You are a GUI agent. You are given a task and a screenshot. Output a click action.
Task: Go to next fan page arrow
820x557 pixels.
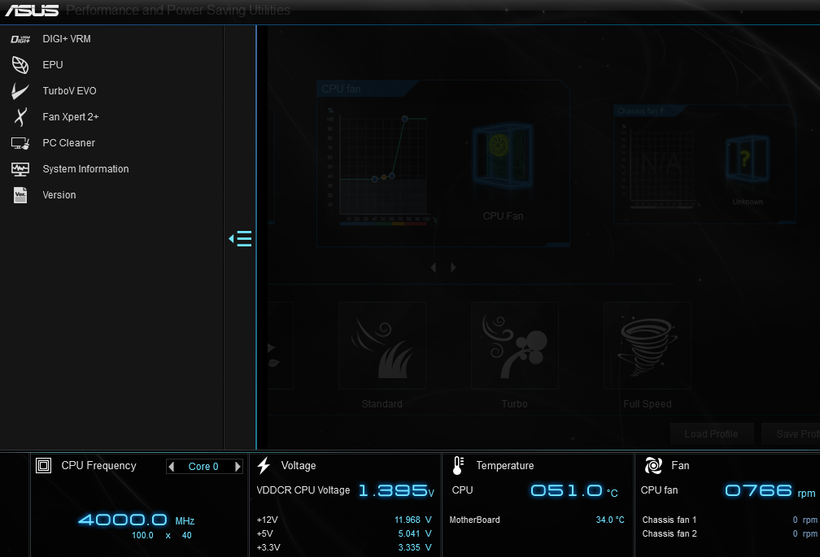453,268
